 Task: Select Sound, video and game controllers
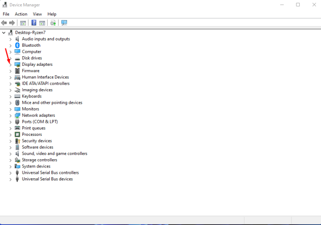(54, 153)
